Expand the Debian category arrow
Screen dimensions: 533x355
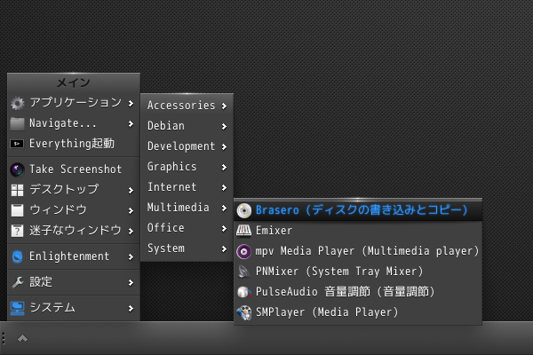[x=224, y=126]
